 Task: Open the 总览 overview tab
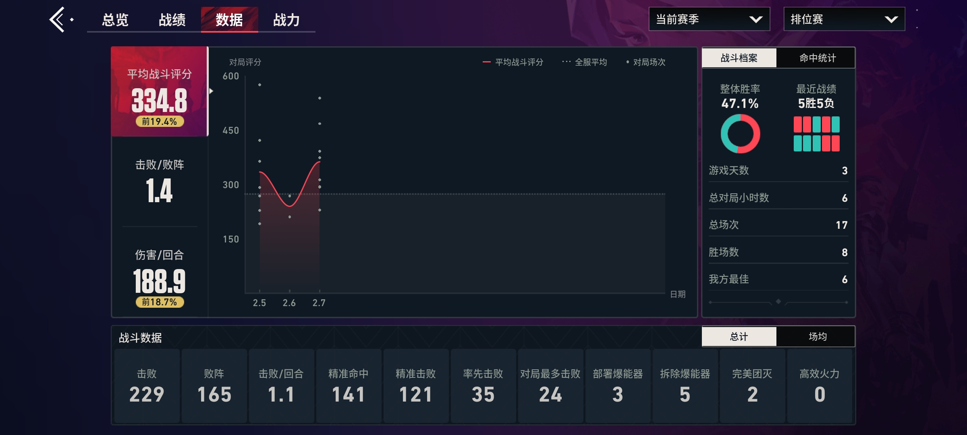(x=115, y=19)
